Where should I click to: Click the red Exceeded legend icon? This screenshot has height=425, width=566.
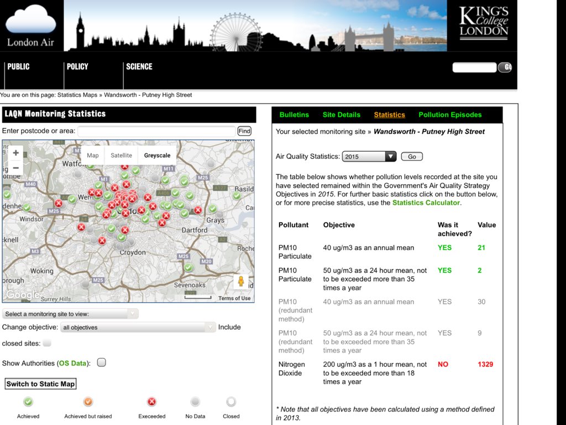pos(151,402)
